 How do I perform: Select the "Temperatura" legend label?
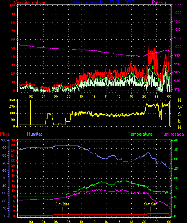[x=140, y=134]
